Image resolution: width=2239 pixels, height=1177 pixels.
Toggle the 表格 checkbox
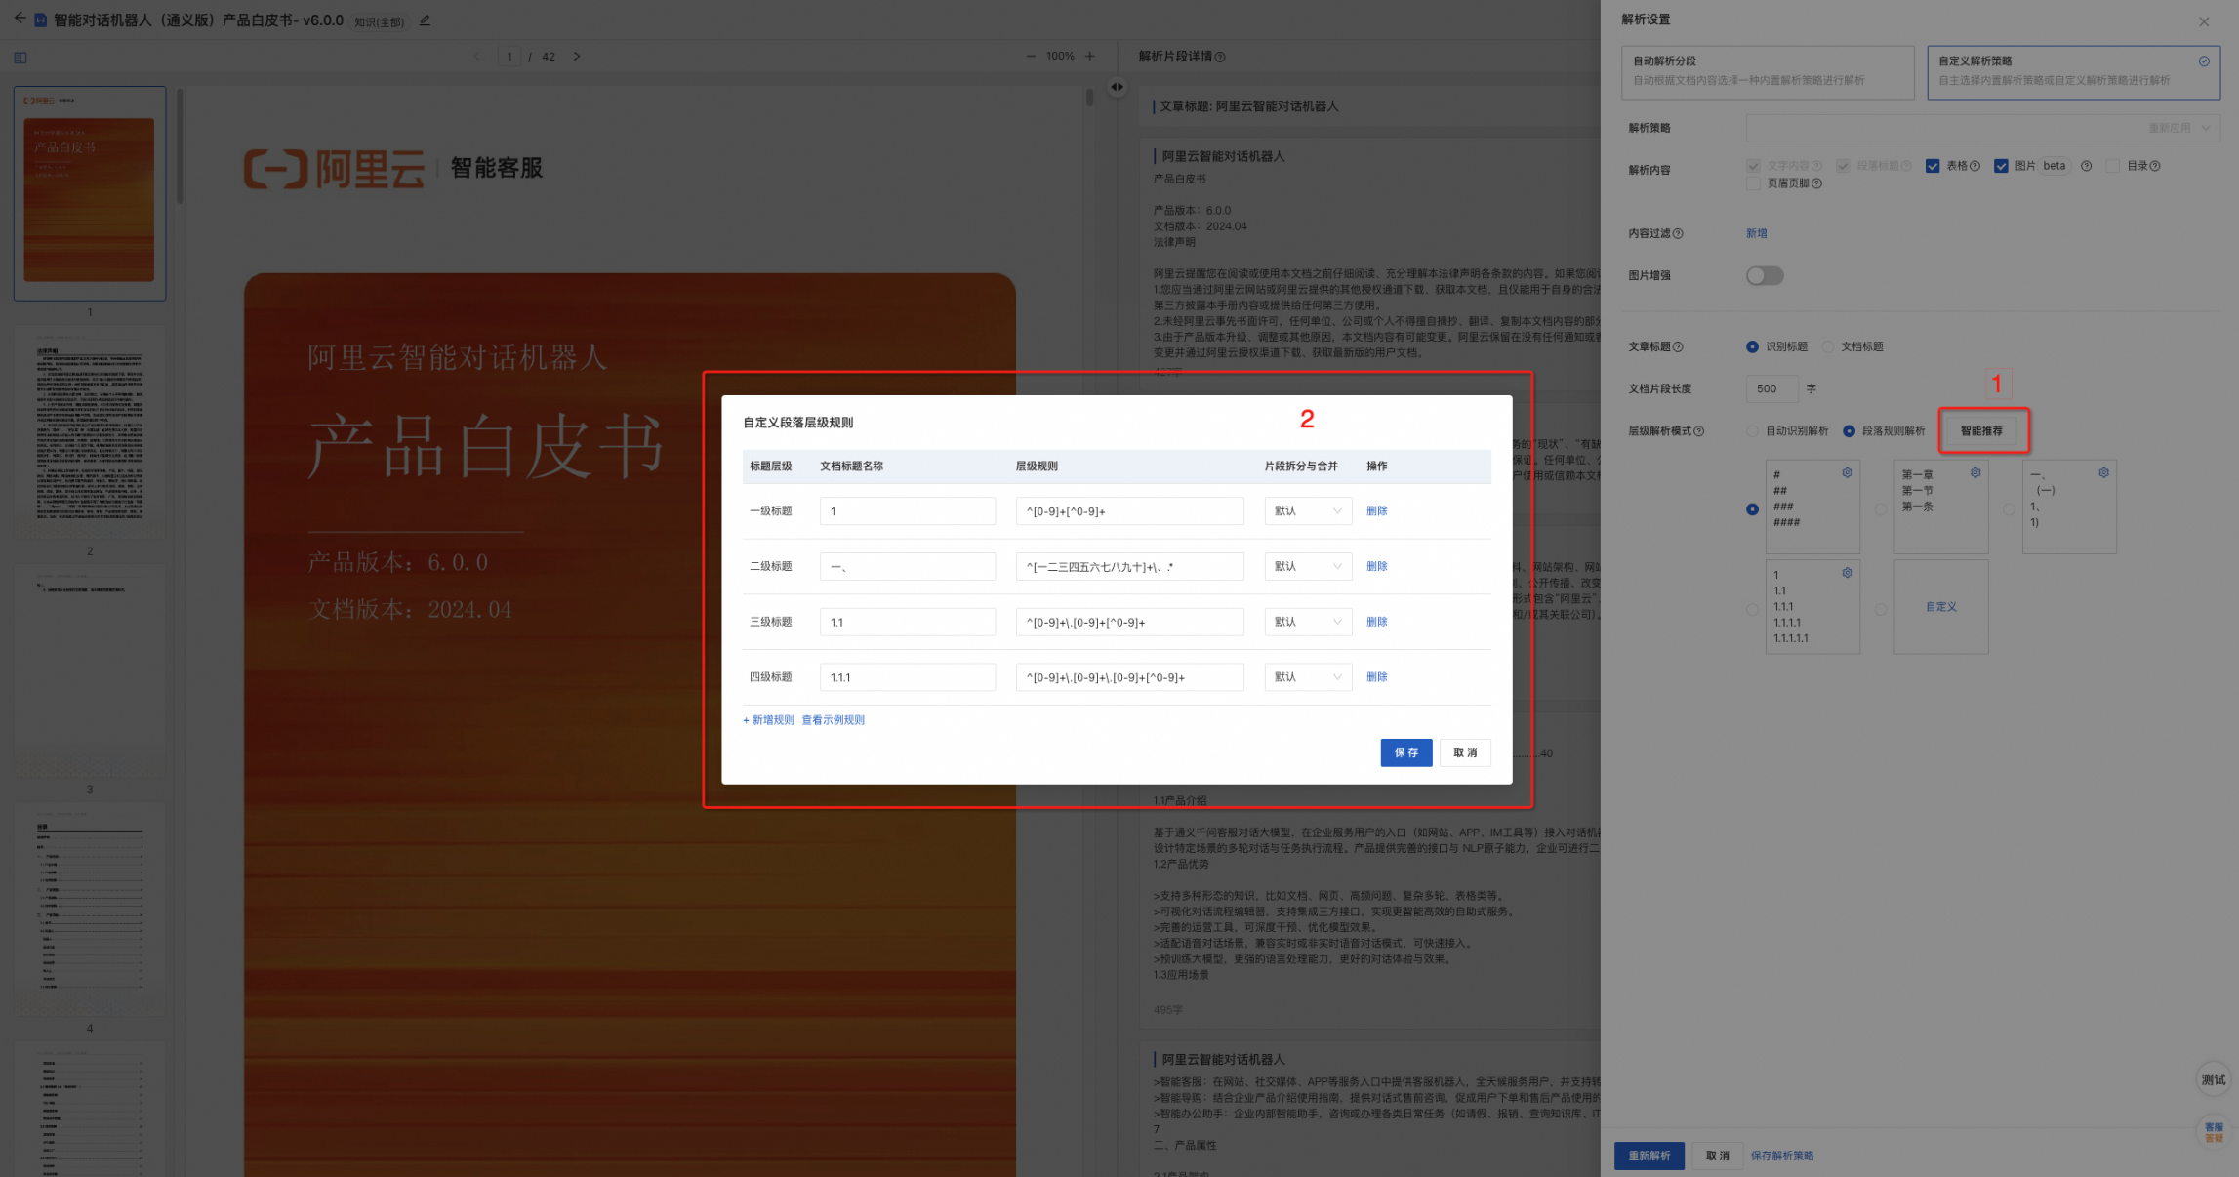coord(1933,166)
